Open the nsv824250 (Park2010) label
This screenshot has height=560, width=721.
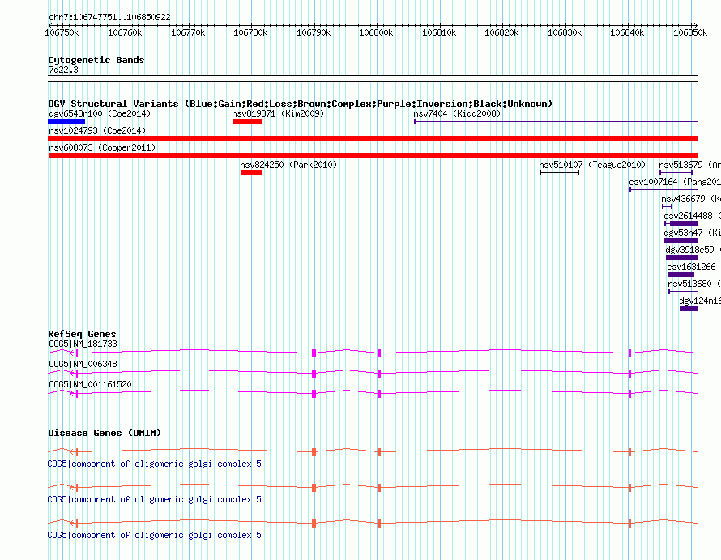(288, 165)
